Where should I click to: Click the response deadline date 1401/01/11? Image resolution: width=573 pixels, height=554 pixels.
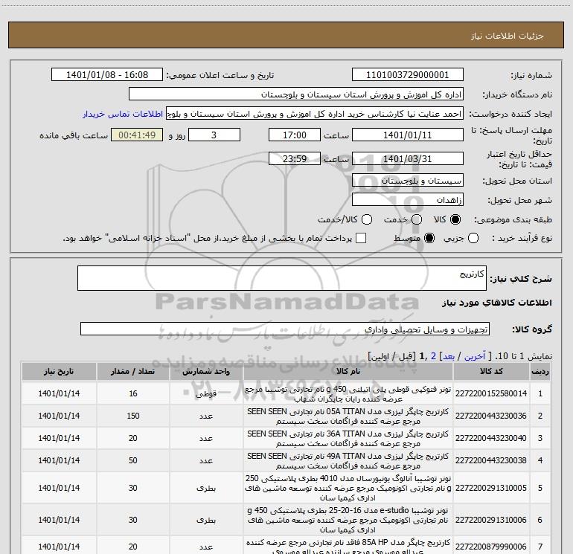(408, 135)
